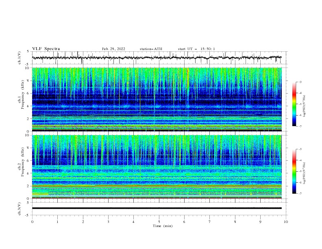Screen dimensions: 322x249
Task: Click tick label "4" on Time axis
Action: (133, 222)
